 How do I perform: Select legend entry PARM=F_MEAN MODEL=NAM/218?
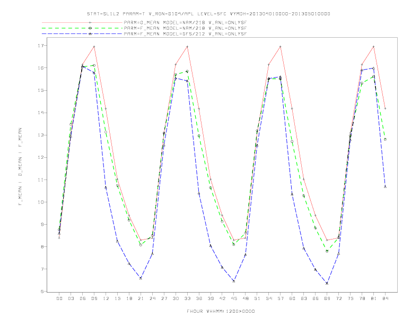tap(185, 28)
